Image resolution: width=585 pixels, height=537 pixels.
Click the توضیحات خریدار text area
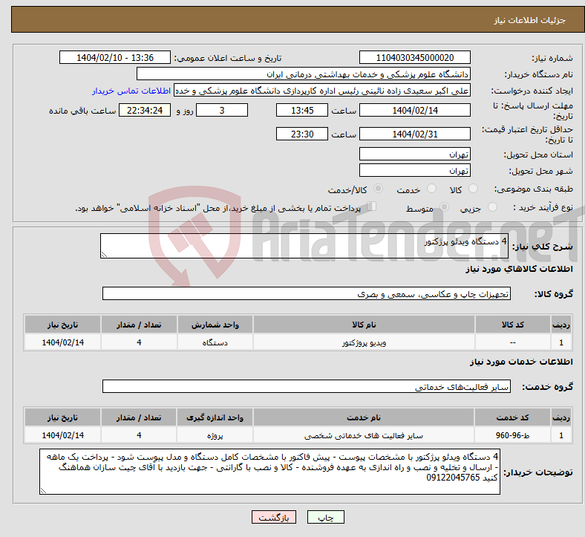269,472
